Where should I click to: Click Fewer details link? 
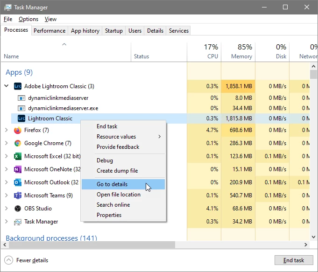pyautogui.click(x=32, y=260)
